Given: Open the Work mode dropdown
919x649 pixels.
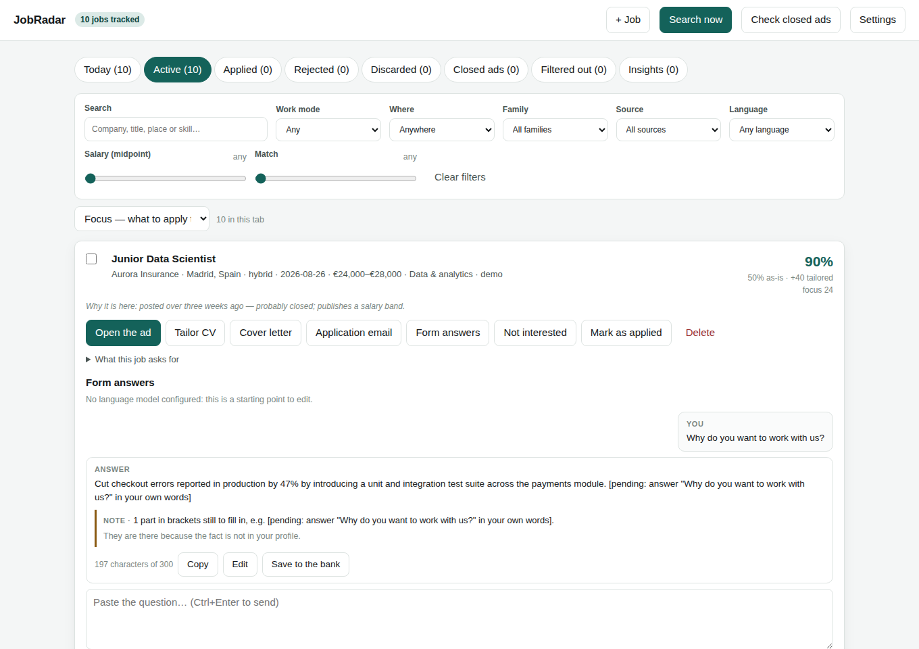Looking at the screenshot, I should click(x=328, y=130).
